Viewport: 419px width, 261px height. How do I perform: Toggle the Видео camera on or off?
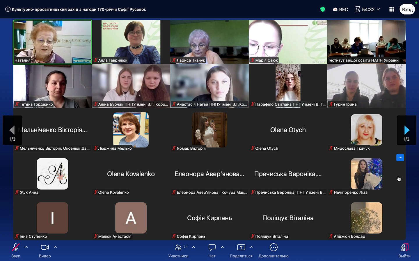tap(45, 248)
